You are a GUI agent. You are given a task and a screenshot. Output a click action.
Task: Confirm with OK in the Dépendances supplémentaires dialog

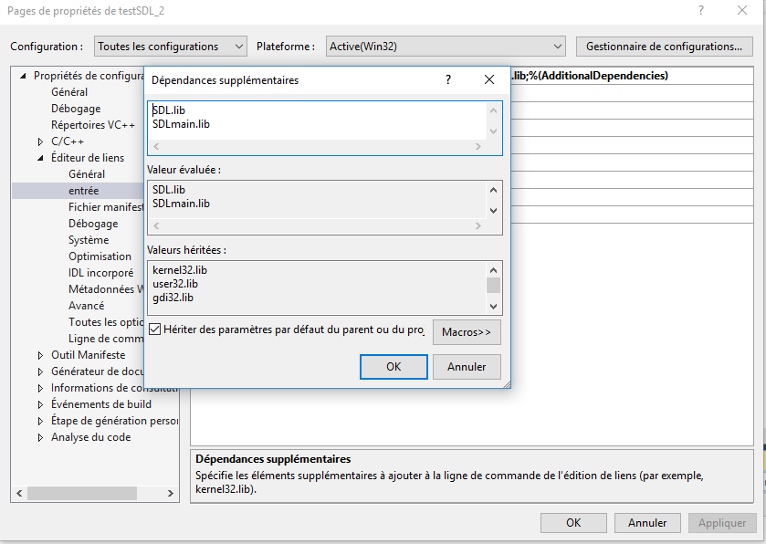393,366
